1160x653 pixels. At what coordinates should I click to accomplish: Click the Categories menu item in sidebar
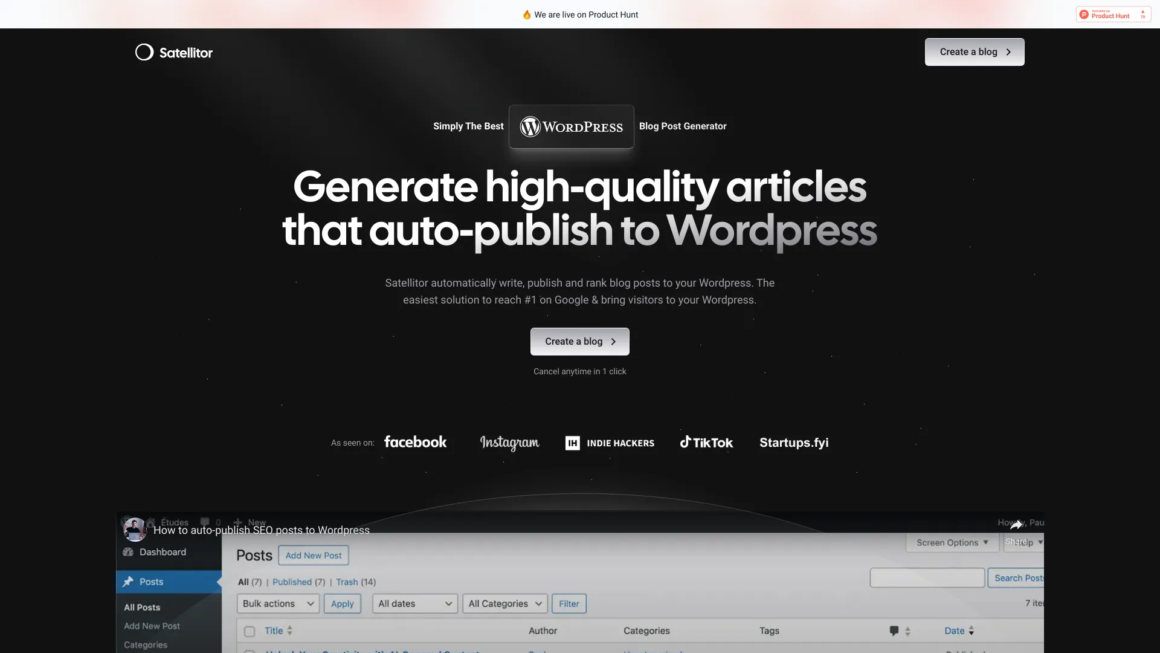(146, 645)
